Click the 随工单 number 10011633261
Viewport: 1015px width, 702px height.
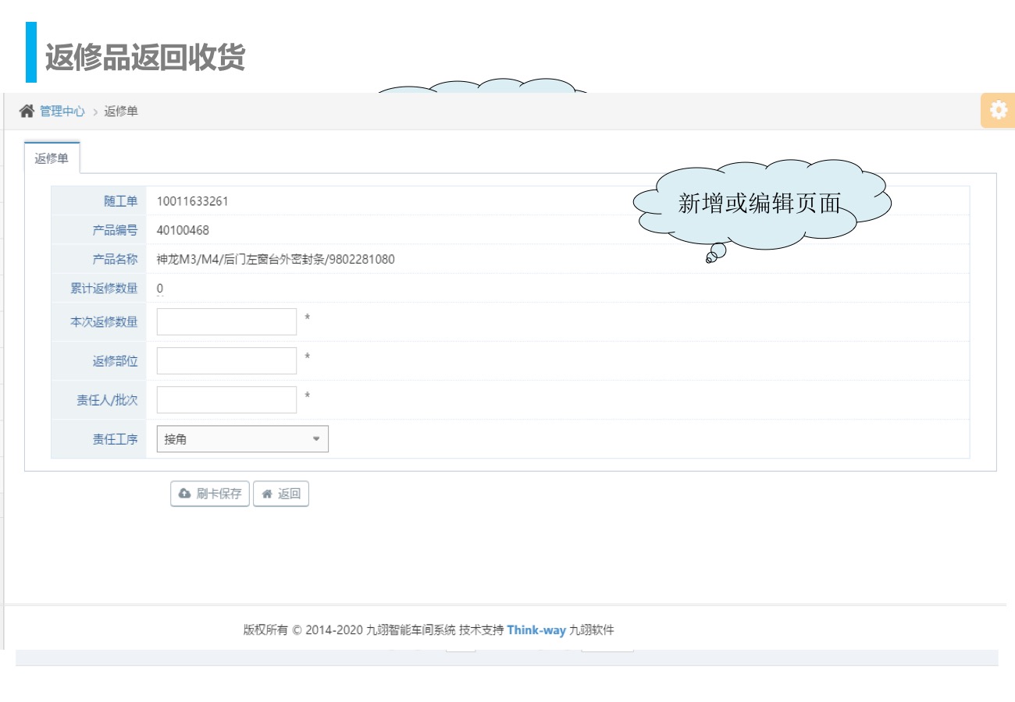(192, 201)
